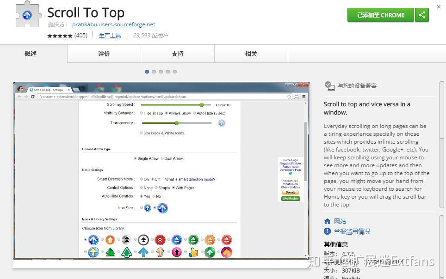This screenshot has height=279, width=446.
Task: Click the blue home icon beside 网站
Action: (x=327, y=221)
